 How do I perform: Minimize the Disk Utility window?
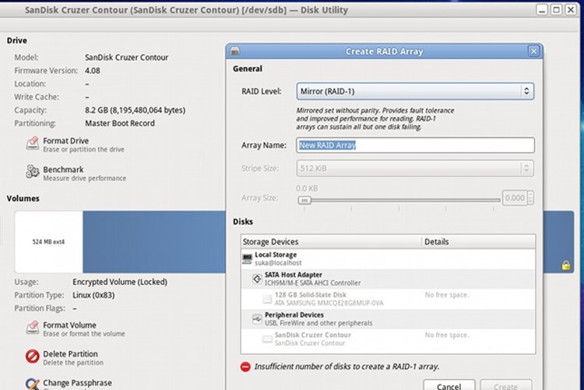[x=542, y=9]
